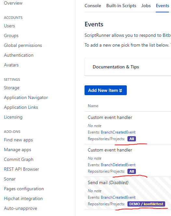
Task: Open Authentication settings
Action: click(x=19, y=55)
